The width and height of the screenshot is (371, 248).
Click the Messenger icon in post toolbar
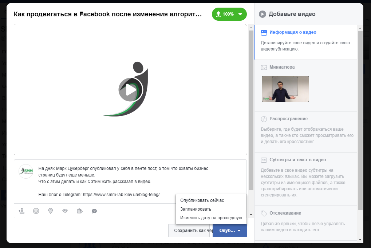pos(94,211)
